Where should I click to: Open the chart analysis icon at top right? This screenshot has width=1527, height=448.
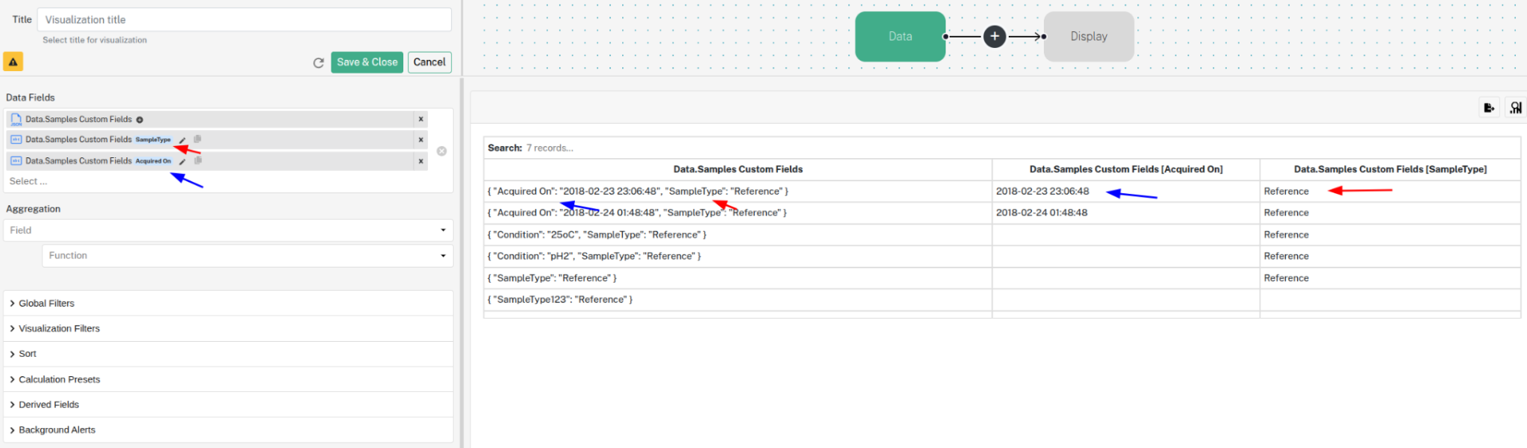point(1515,108)
